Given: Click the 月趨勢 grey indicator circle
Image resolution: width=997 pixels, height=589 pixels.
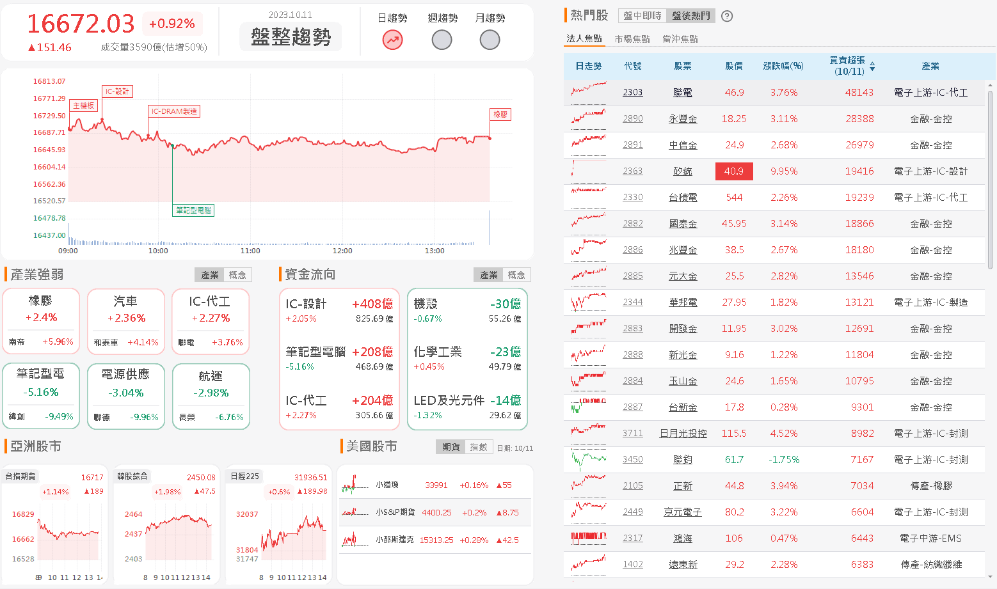Looking at the screenshot, I should 490,40.
